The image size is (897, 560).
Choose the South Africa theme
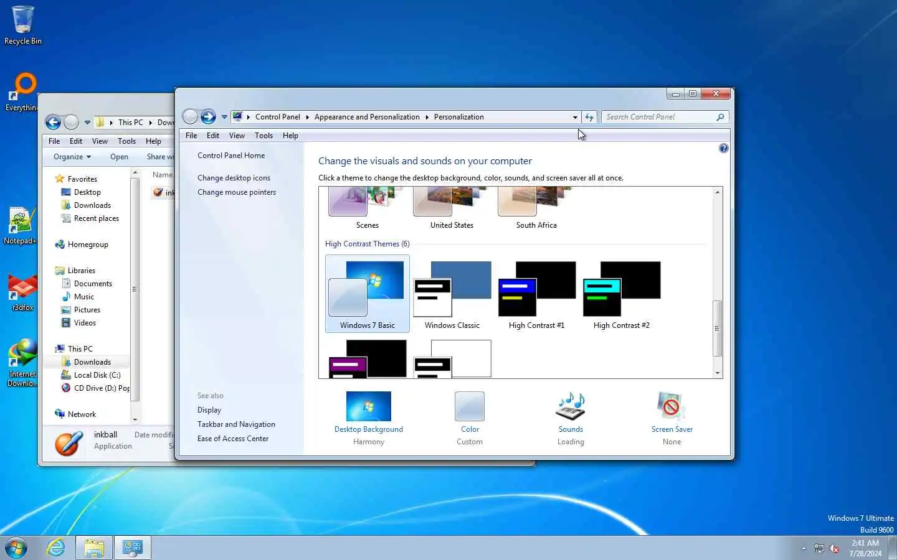pyautogui.click(x=536, y=208)
